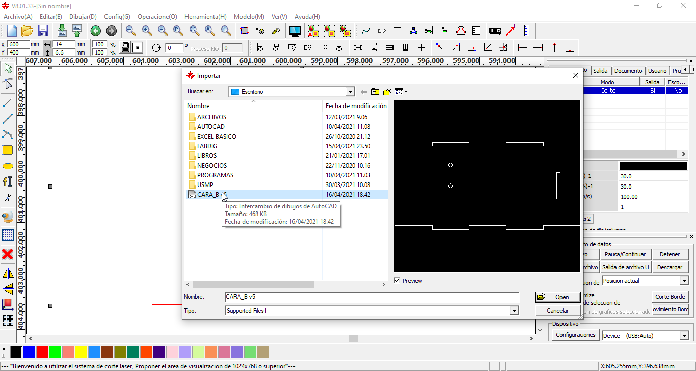Click the New file icon
Image resolution: width=696 pixels, height=371 pixels.
coord(12,31)
